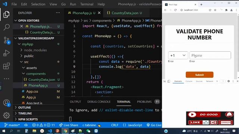Open the errors and warnings status item
Viewport: 239px width, 134px height.
[43, 125]
